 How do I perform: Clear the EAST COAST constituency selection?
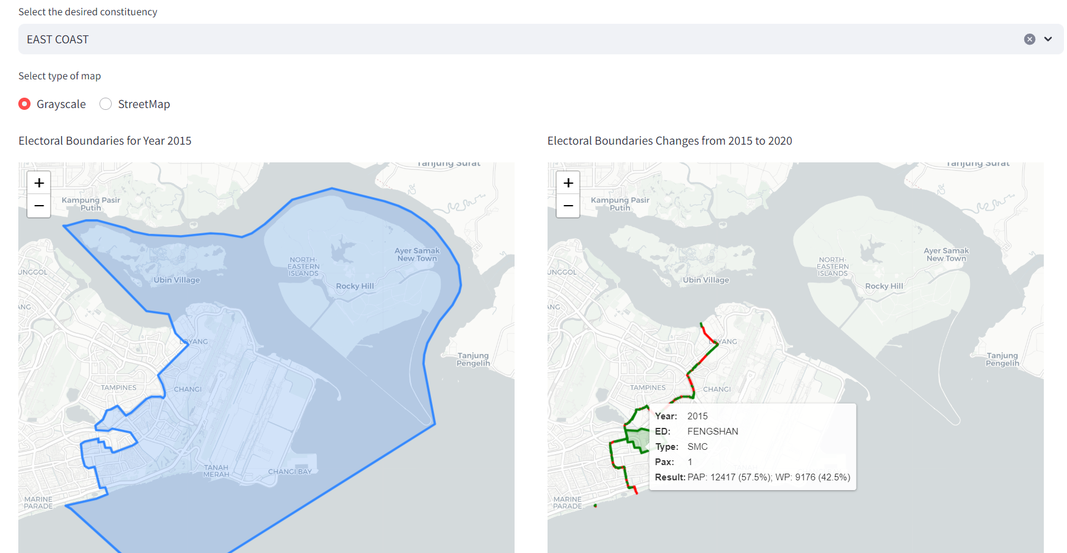pyautogui.click(x=1029, y=39)
